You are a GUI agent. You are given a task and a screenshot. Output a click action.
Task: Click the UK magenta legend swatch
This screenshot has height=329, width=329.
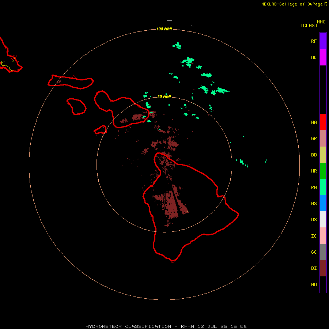[x=323, y=57]
